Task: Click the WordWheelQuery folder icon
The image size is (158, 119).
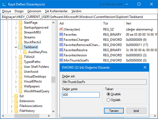Action: click(20, 91)
